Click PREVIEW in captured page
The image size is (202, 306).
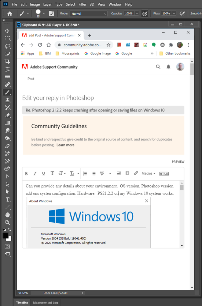(178, 162)
